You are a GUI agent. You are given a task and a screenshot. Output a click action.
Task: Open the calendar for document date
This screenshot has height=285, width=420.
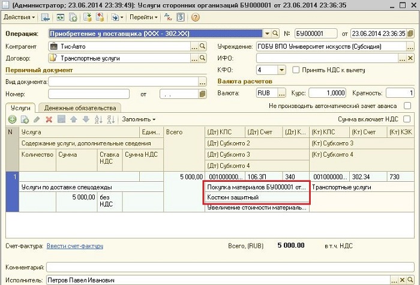coord(410,34)
